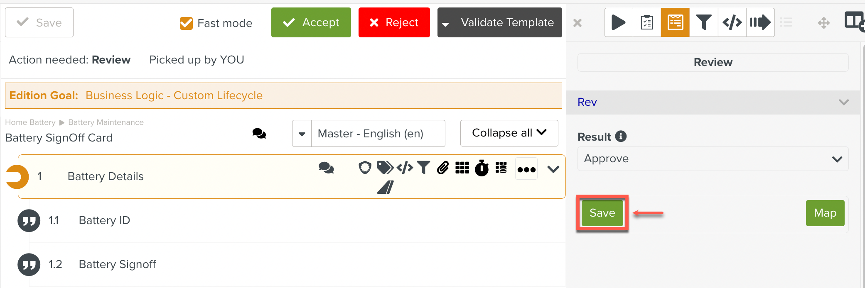Open the checklist clipboard icon

click(646, 22)
